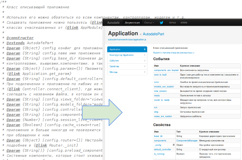Click the @extends tag in code
The width and height of the screenshot is (242, 160).
pos(15,43)
